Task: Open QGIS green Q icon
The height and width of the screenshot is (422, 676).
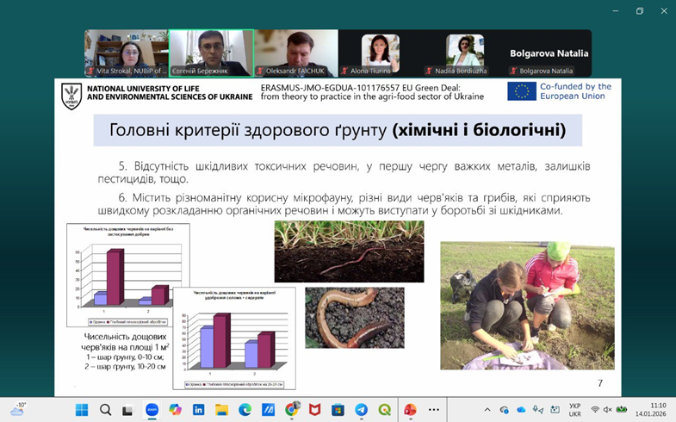Action: 385,409
